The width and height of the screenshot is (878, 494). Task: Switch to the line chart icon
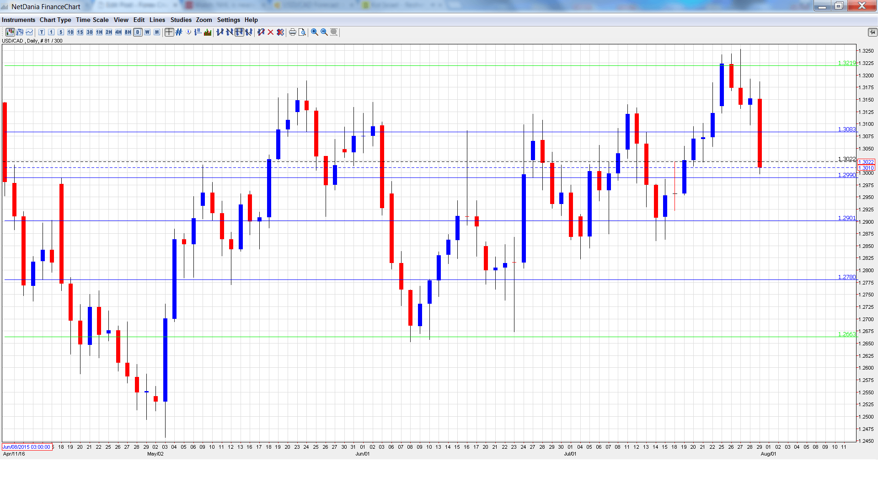(30, 32)
